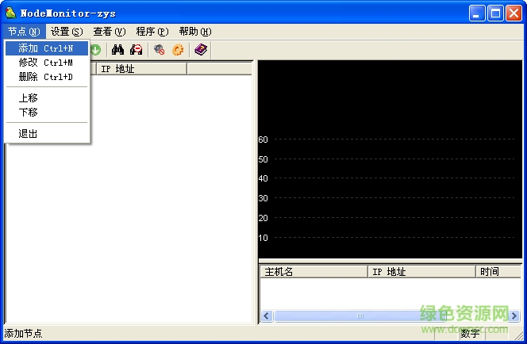Expand the 程序(P) menu

152,32
